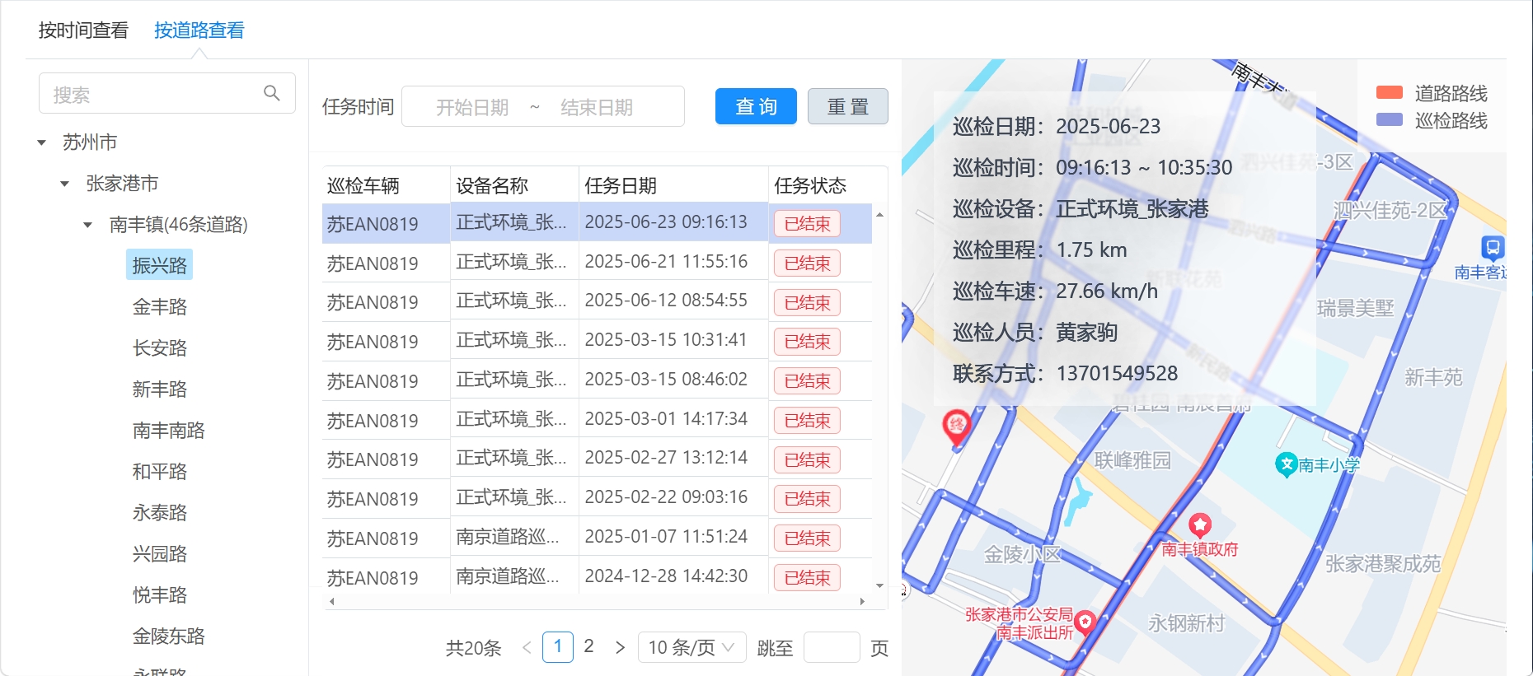1533x676 pixels.
Task: Select 永泰路 in road tree
Action: pos(159,512)
